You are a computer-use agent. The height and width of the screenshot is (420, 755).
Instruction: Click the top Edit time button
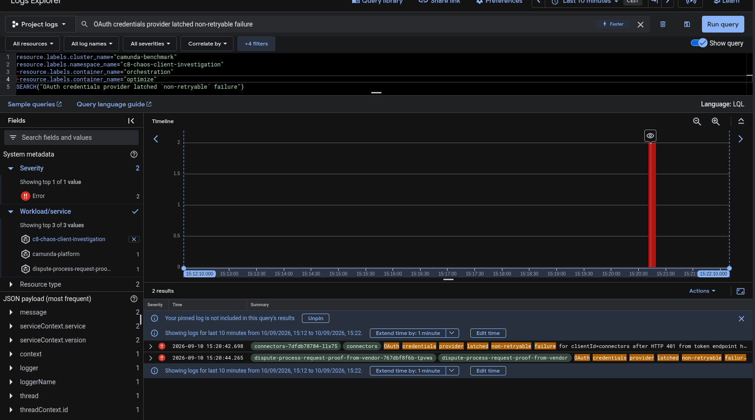[x=488, y=333]
